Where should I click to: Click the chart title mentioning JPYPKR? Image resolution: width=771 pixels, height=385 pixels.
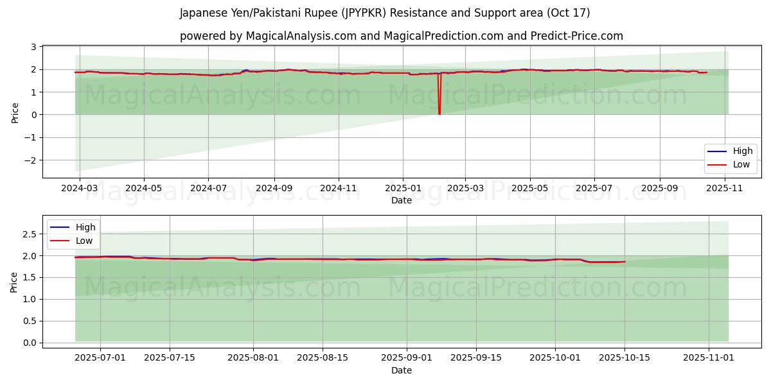(385, 13)
